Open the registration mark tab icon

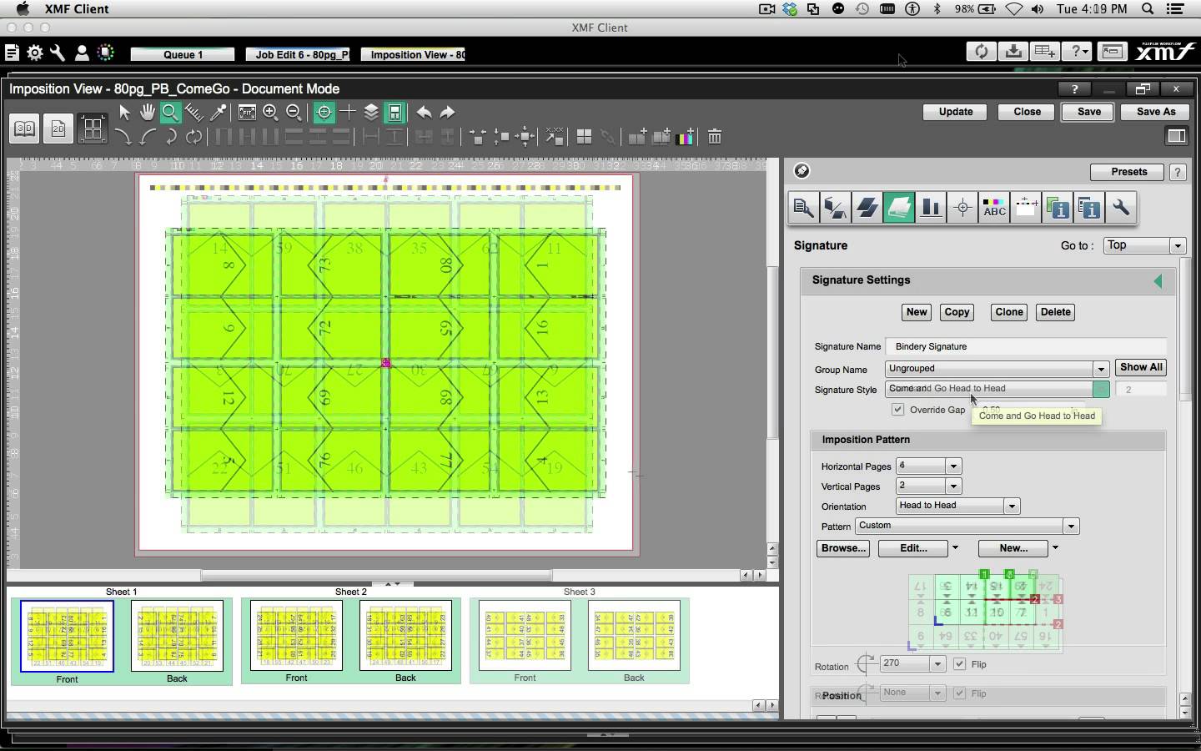[x=962, y=208]
